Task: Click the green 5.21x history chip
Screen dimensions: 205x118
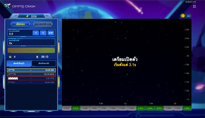Action: 76,108
